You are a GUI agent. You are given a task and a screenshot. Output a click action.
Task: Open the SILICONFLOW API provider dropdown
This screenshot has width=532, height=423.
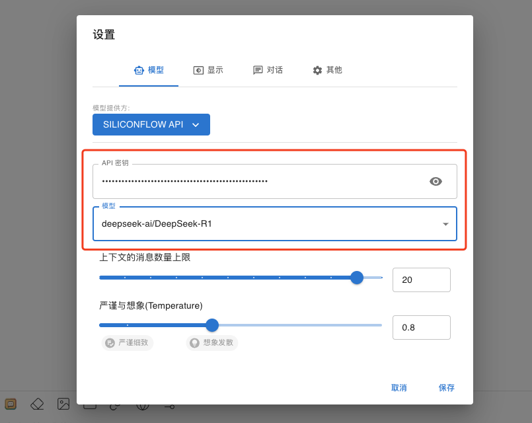coord(151,124)
